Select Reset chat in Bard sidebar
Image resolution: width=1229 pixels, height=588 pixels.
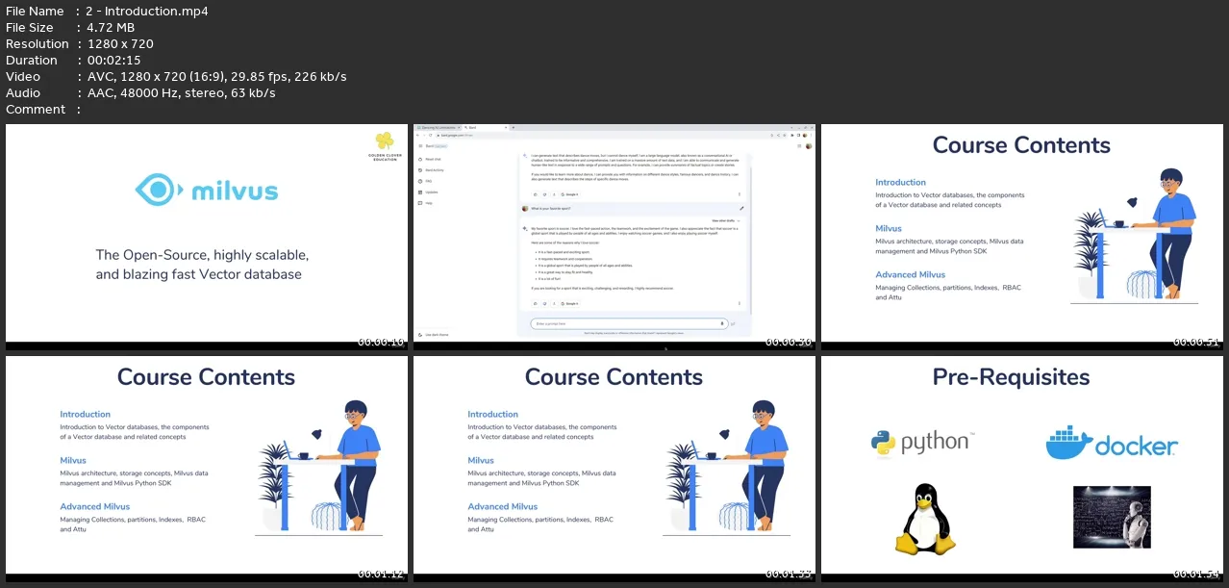[x=432, y=159]
